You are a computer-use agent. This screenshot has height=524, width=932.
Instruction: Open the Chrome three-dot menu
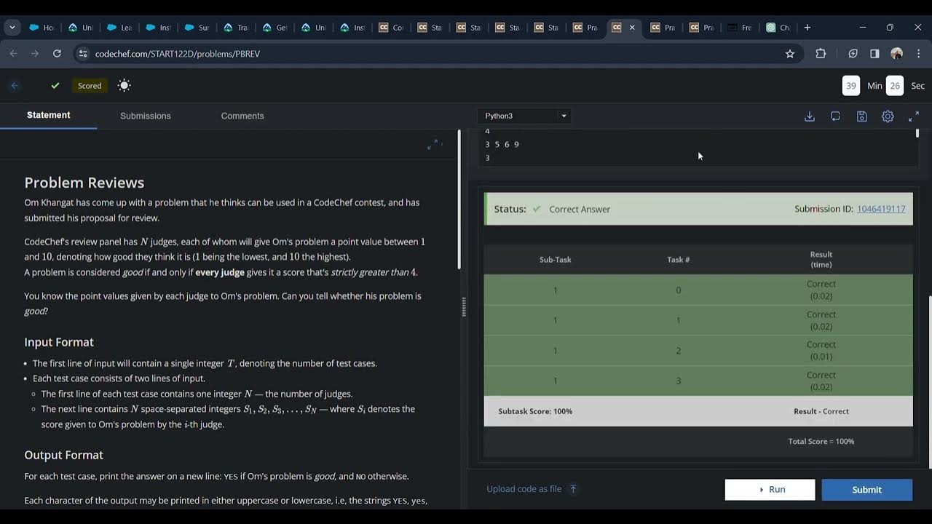click(918, 54)
